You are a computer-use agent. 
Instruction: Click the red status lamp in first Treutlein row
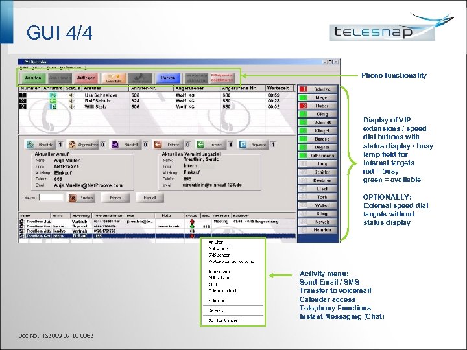tap(192, 222)
